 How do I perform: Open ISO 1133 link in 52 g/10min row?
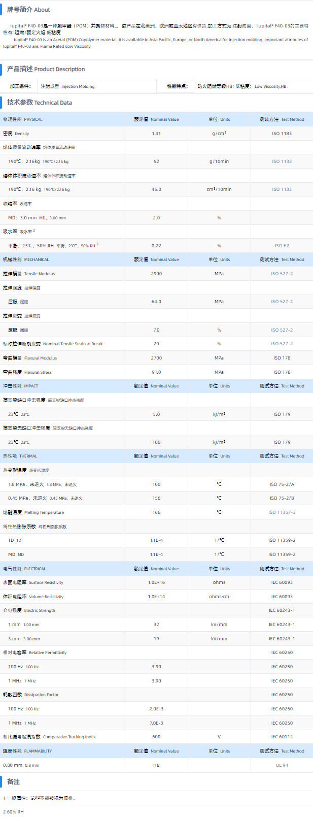point(282,161)
